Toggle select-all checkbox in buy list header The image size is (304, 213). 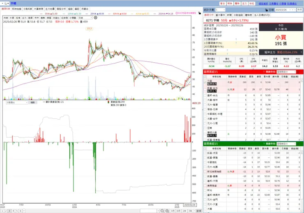pos(205,77)
